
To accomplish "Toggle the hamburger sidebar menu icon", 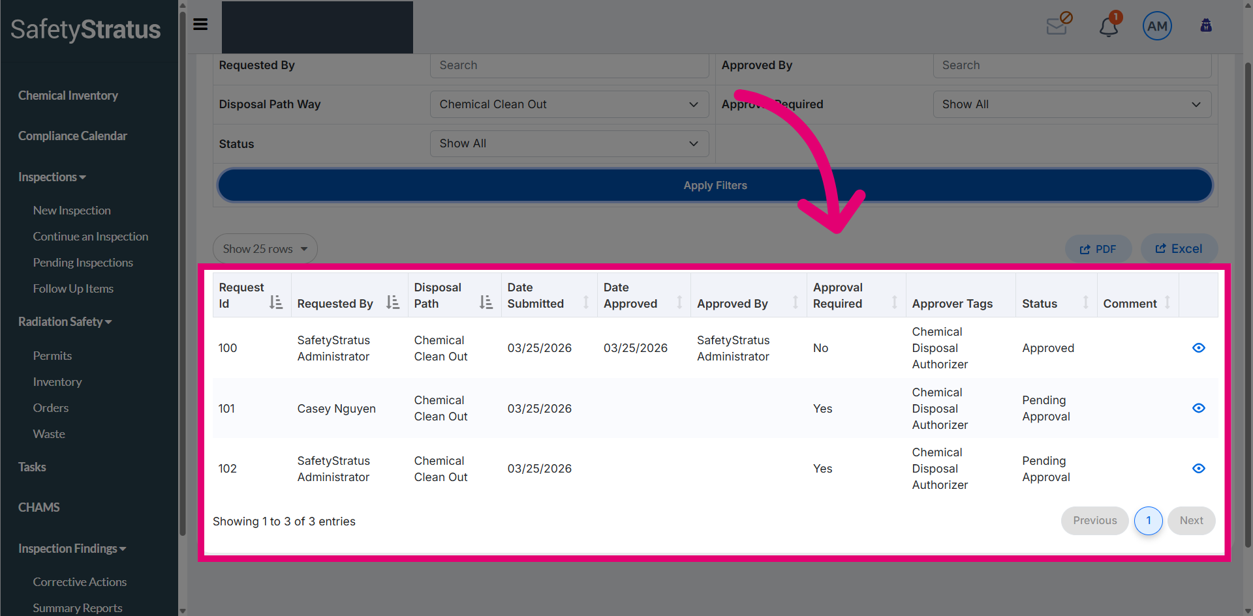I will tap(200, 24).
